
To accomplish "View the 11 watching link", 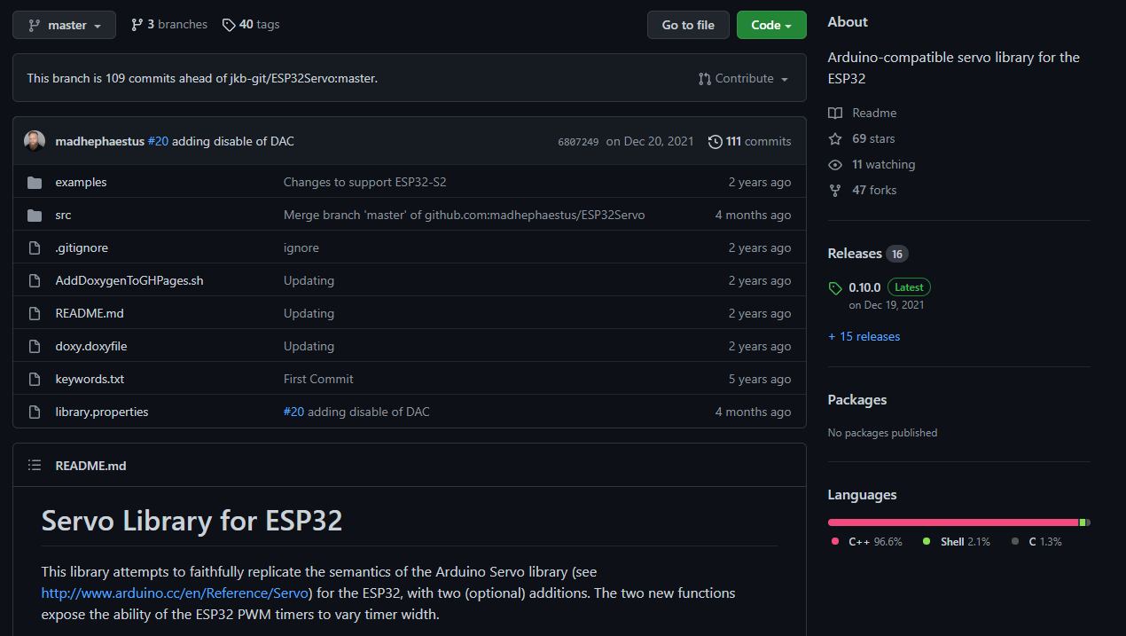I will [x=884, y=164].
